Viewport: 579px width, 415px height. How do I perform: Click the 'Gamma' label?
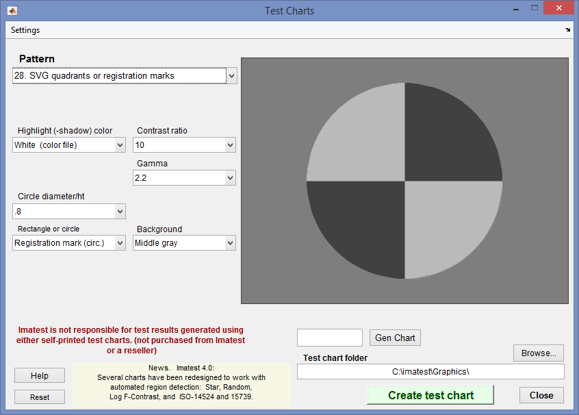tap(152, 164)
